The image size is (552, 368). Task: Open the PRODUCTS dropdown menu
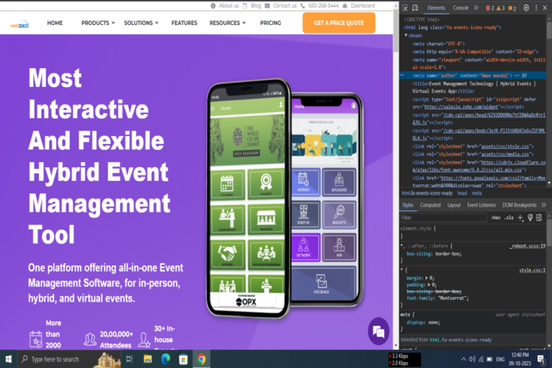pyautogui.click(x=97, y=23)
